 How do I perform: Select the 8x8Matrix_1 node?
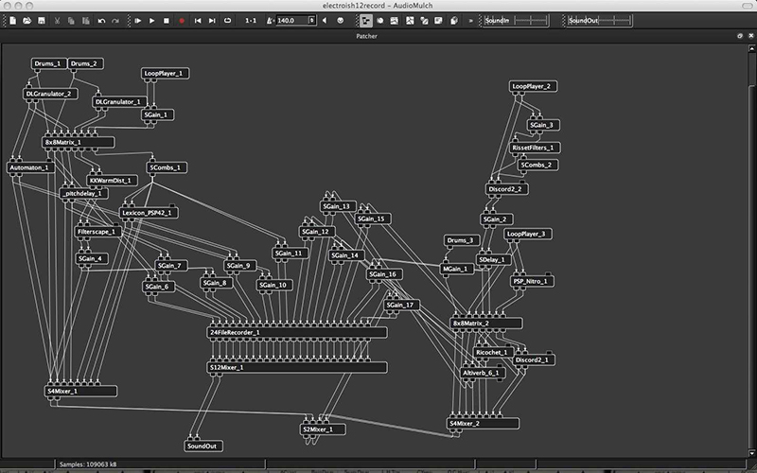tap(79, 143)
